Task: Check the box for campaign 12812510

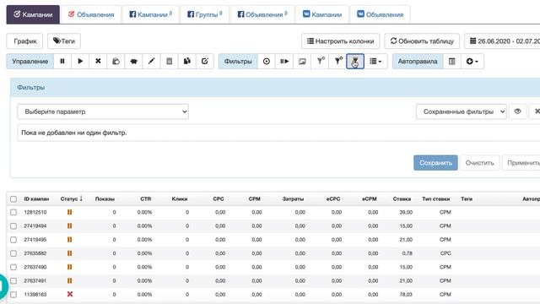Action: pyautogui.click(x=13, y=212)
